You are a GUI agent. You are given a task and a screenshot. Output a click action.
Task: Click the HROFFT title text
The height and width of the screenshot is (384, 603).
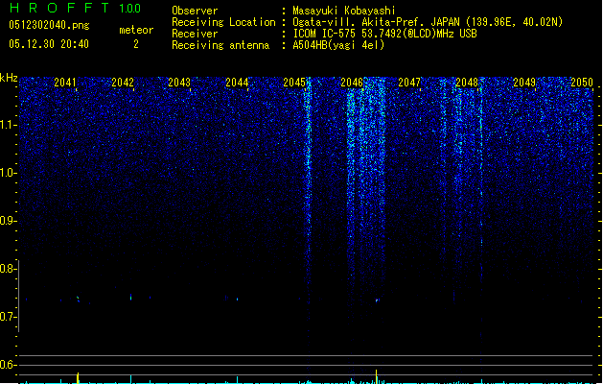pos(59,8)
